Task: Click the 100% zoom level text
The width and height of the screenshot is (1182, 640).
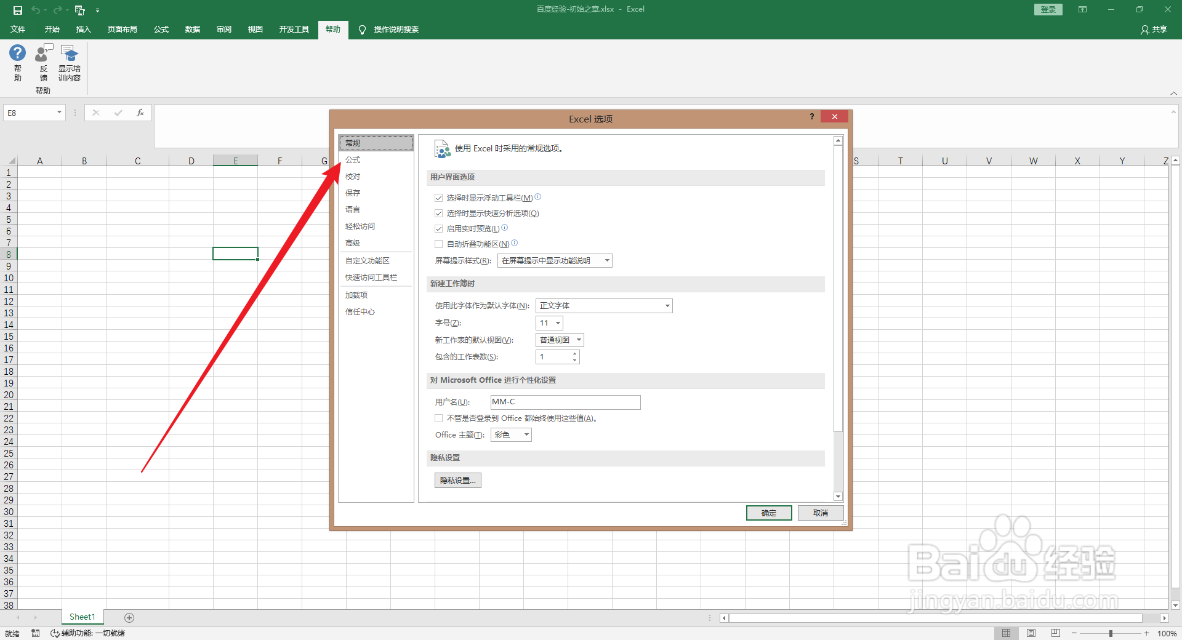Action: tap(1167, 633)
